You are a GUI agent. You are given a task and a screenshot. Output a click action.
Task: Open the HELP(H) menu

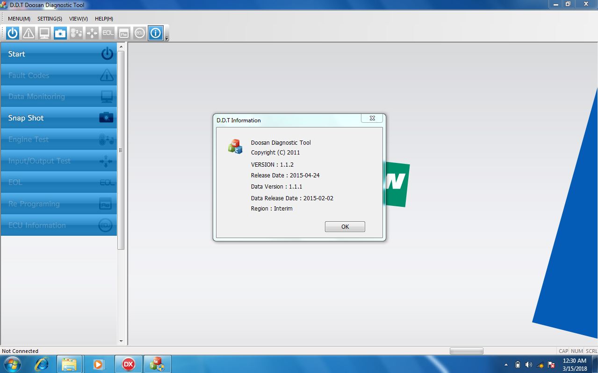pos(104,19)
